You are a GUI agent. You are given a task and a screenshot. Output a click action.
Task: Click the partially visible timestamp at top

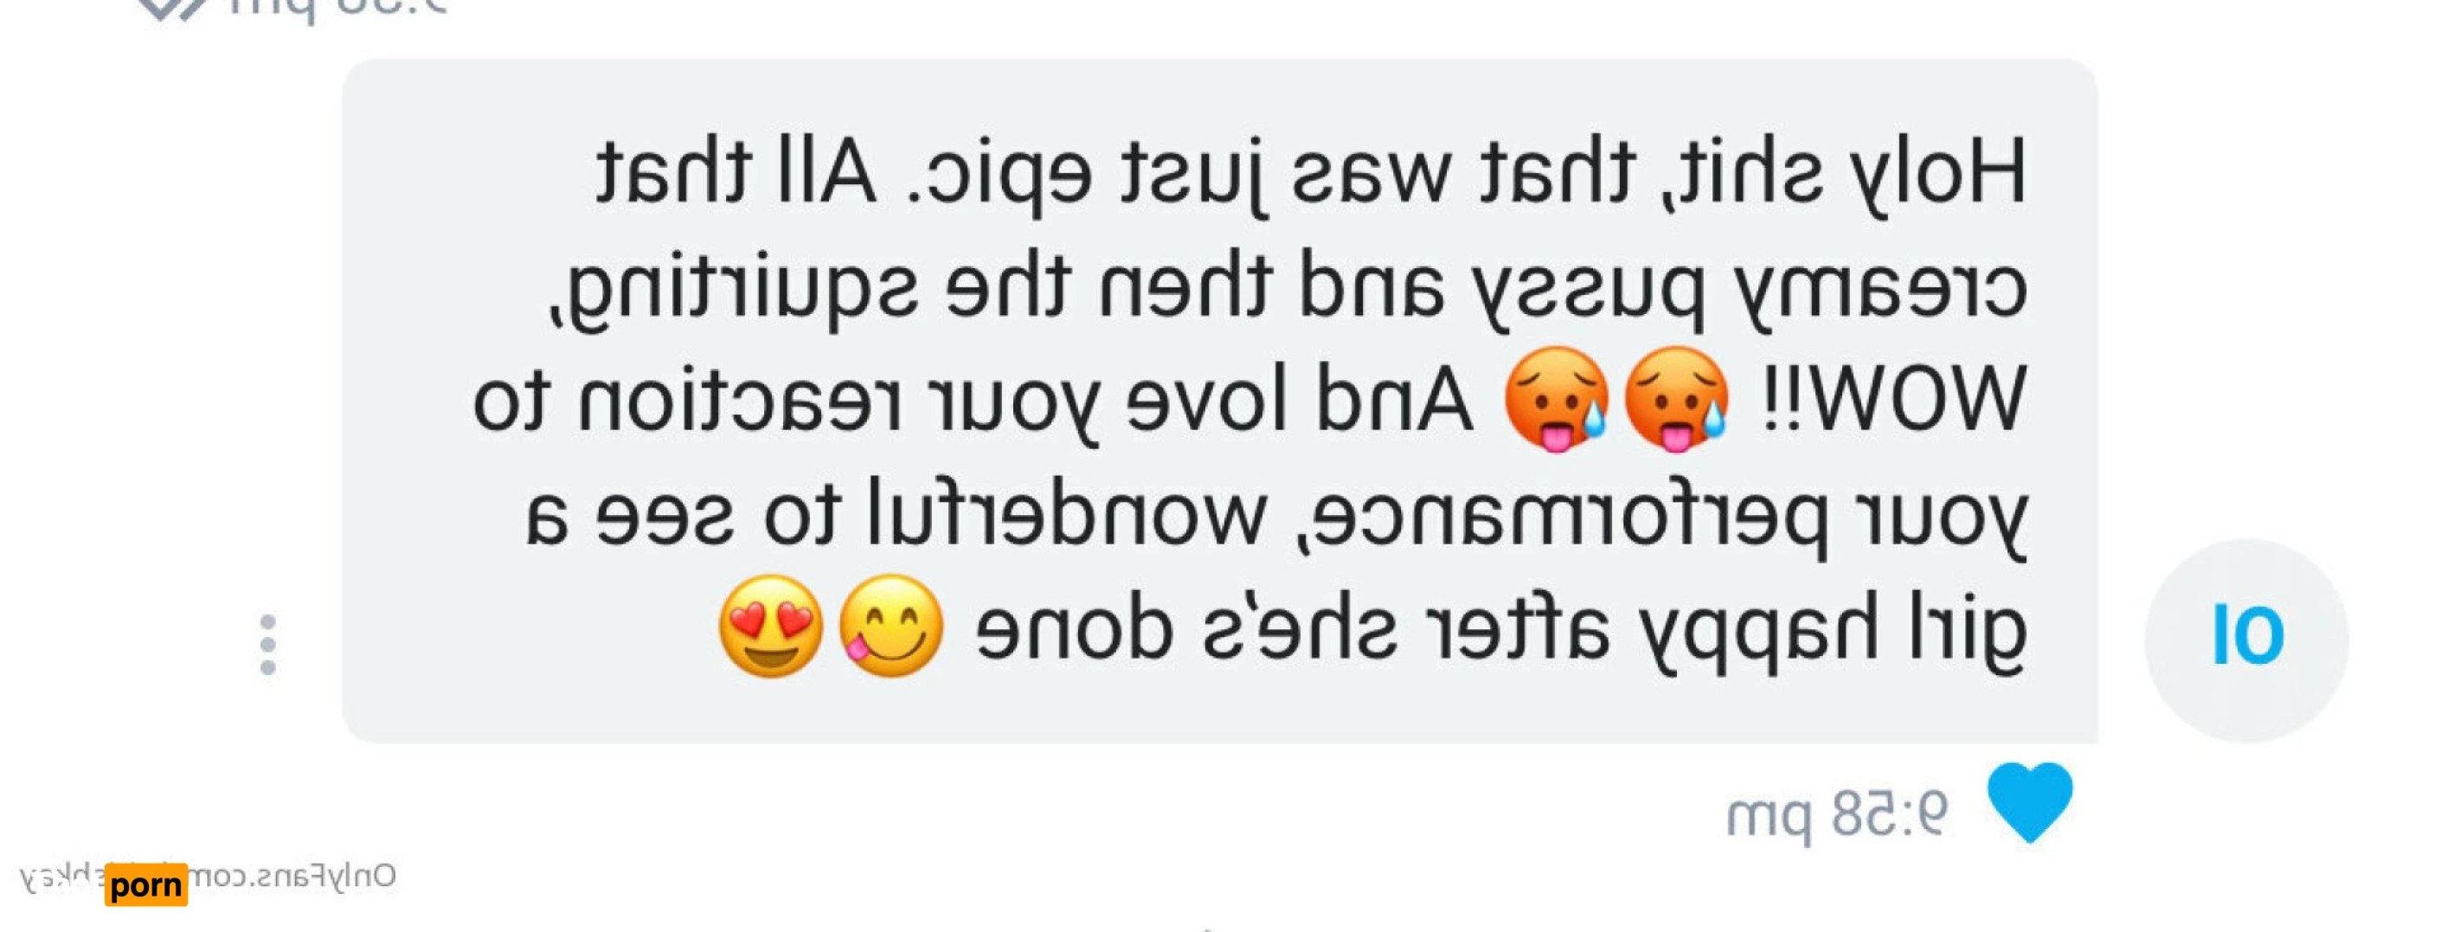[337, 8]
